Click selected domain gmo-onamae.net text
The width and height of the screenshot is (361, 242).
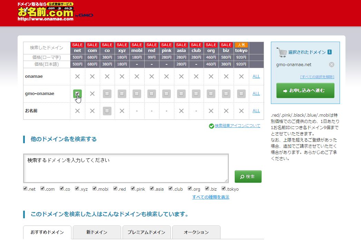coord(294,65)
